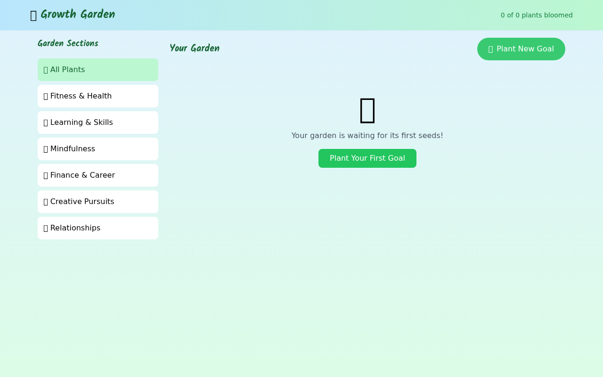Image resolution: width=603 pixels, height=377 pixels.
Task: Select the Mindfulness section icon
Action: 46,148
